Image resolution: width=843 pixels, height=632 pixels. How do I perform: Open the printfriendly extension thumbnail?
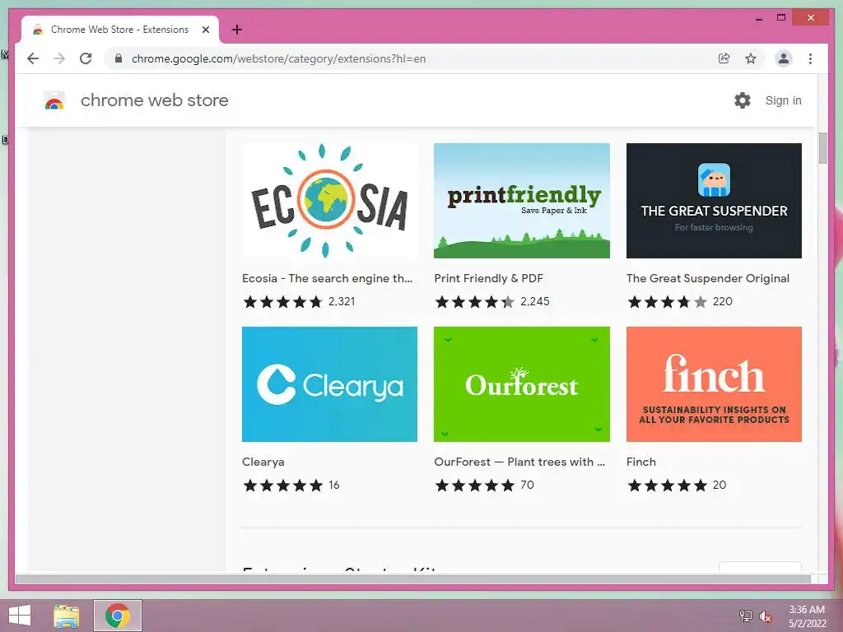pyautogui.click(x=521, y=201)
